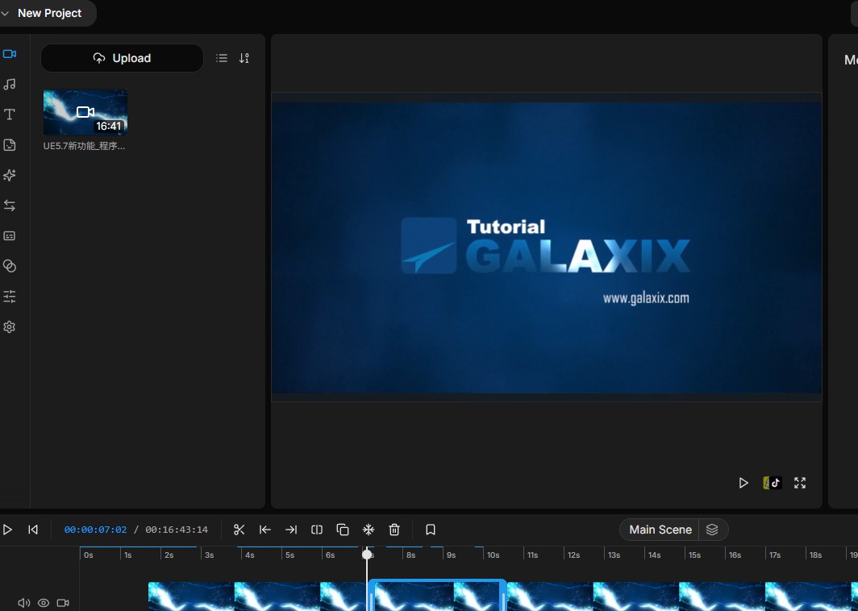Select the Text tool in the sidebar
This screenshot has height=611, width=858.
pos(10,114)
